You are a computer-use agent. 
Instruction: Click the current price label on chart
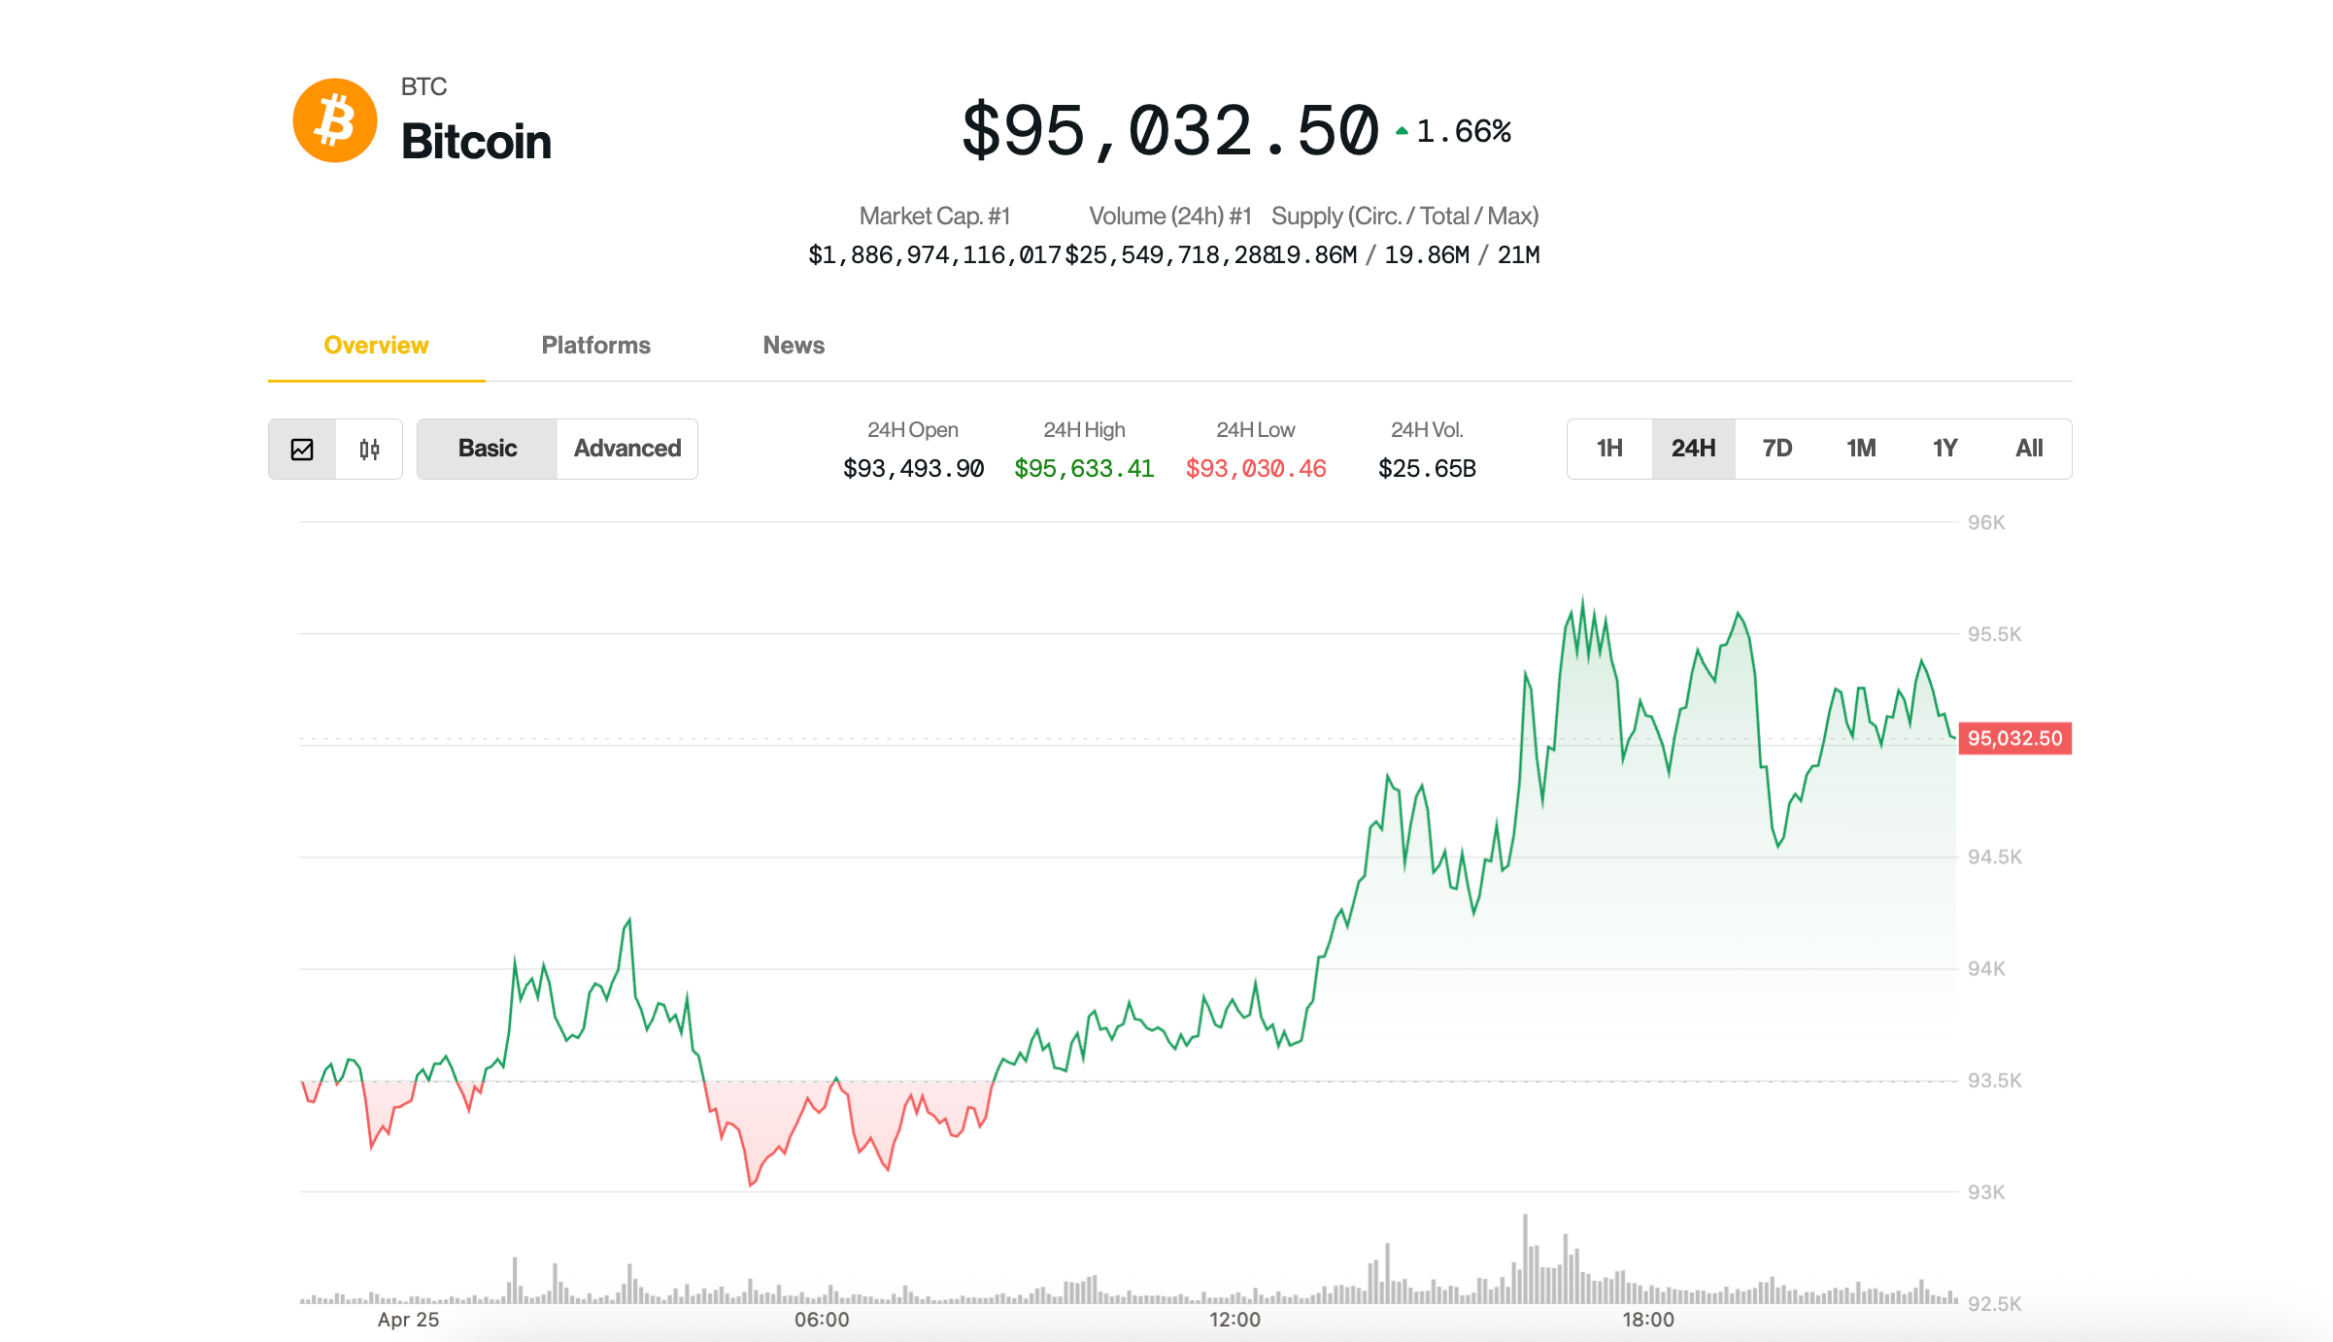pos(2014,738)
